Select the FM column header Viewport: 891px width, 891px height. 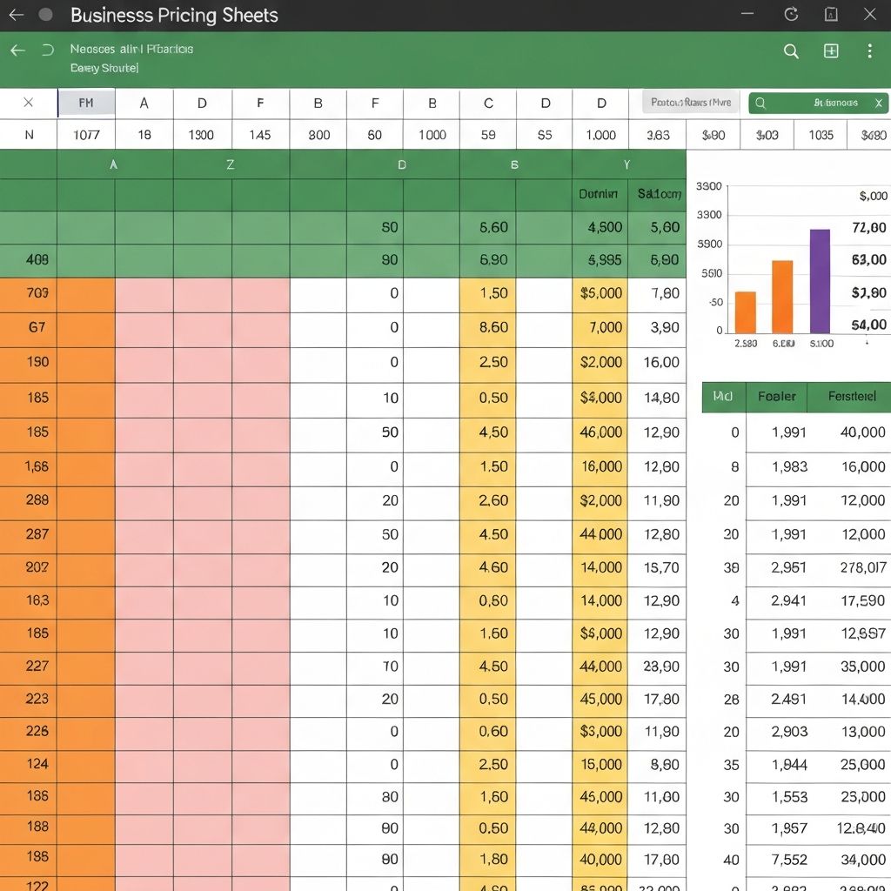click(x=86, y=103)
